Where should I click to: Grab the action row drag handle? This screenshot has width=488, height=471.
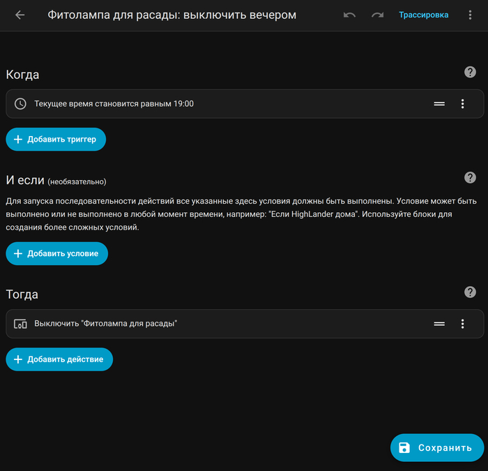(x=439, y=324)
